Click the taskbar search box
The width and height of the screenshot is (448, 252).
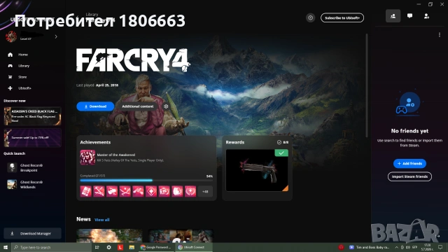tap(51, 247)
